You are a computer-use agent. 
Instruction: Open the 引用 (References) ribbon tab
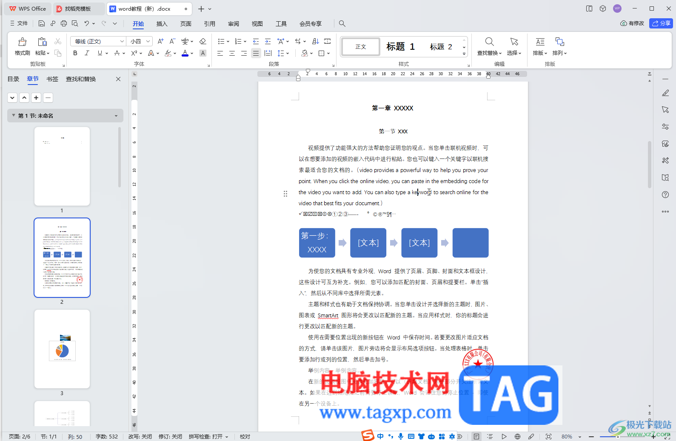(x=210, y=24)
